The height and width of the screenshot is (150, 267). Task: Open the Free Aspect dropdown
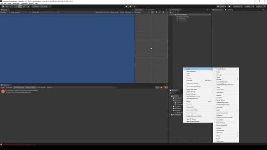20,12
